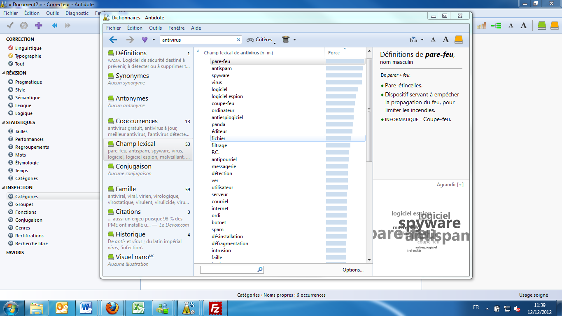Screen dimensions: 562x316
Task: Click the green tree diagram icon in Correcteur
Action: pos(496,26)
